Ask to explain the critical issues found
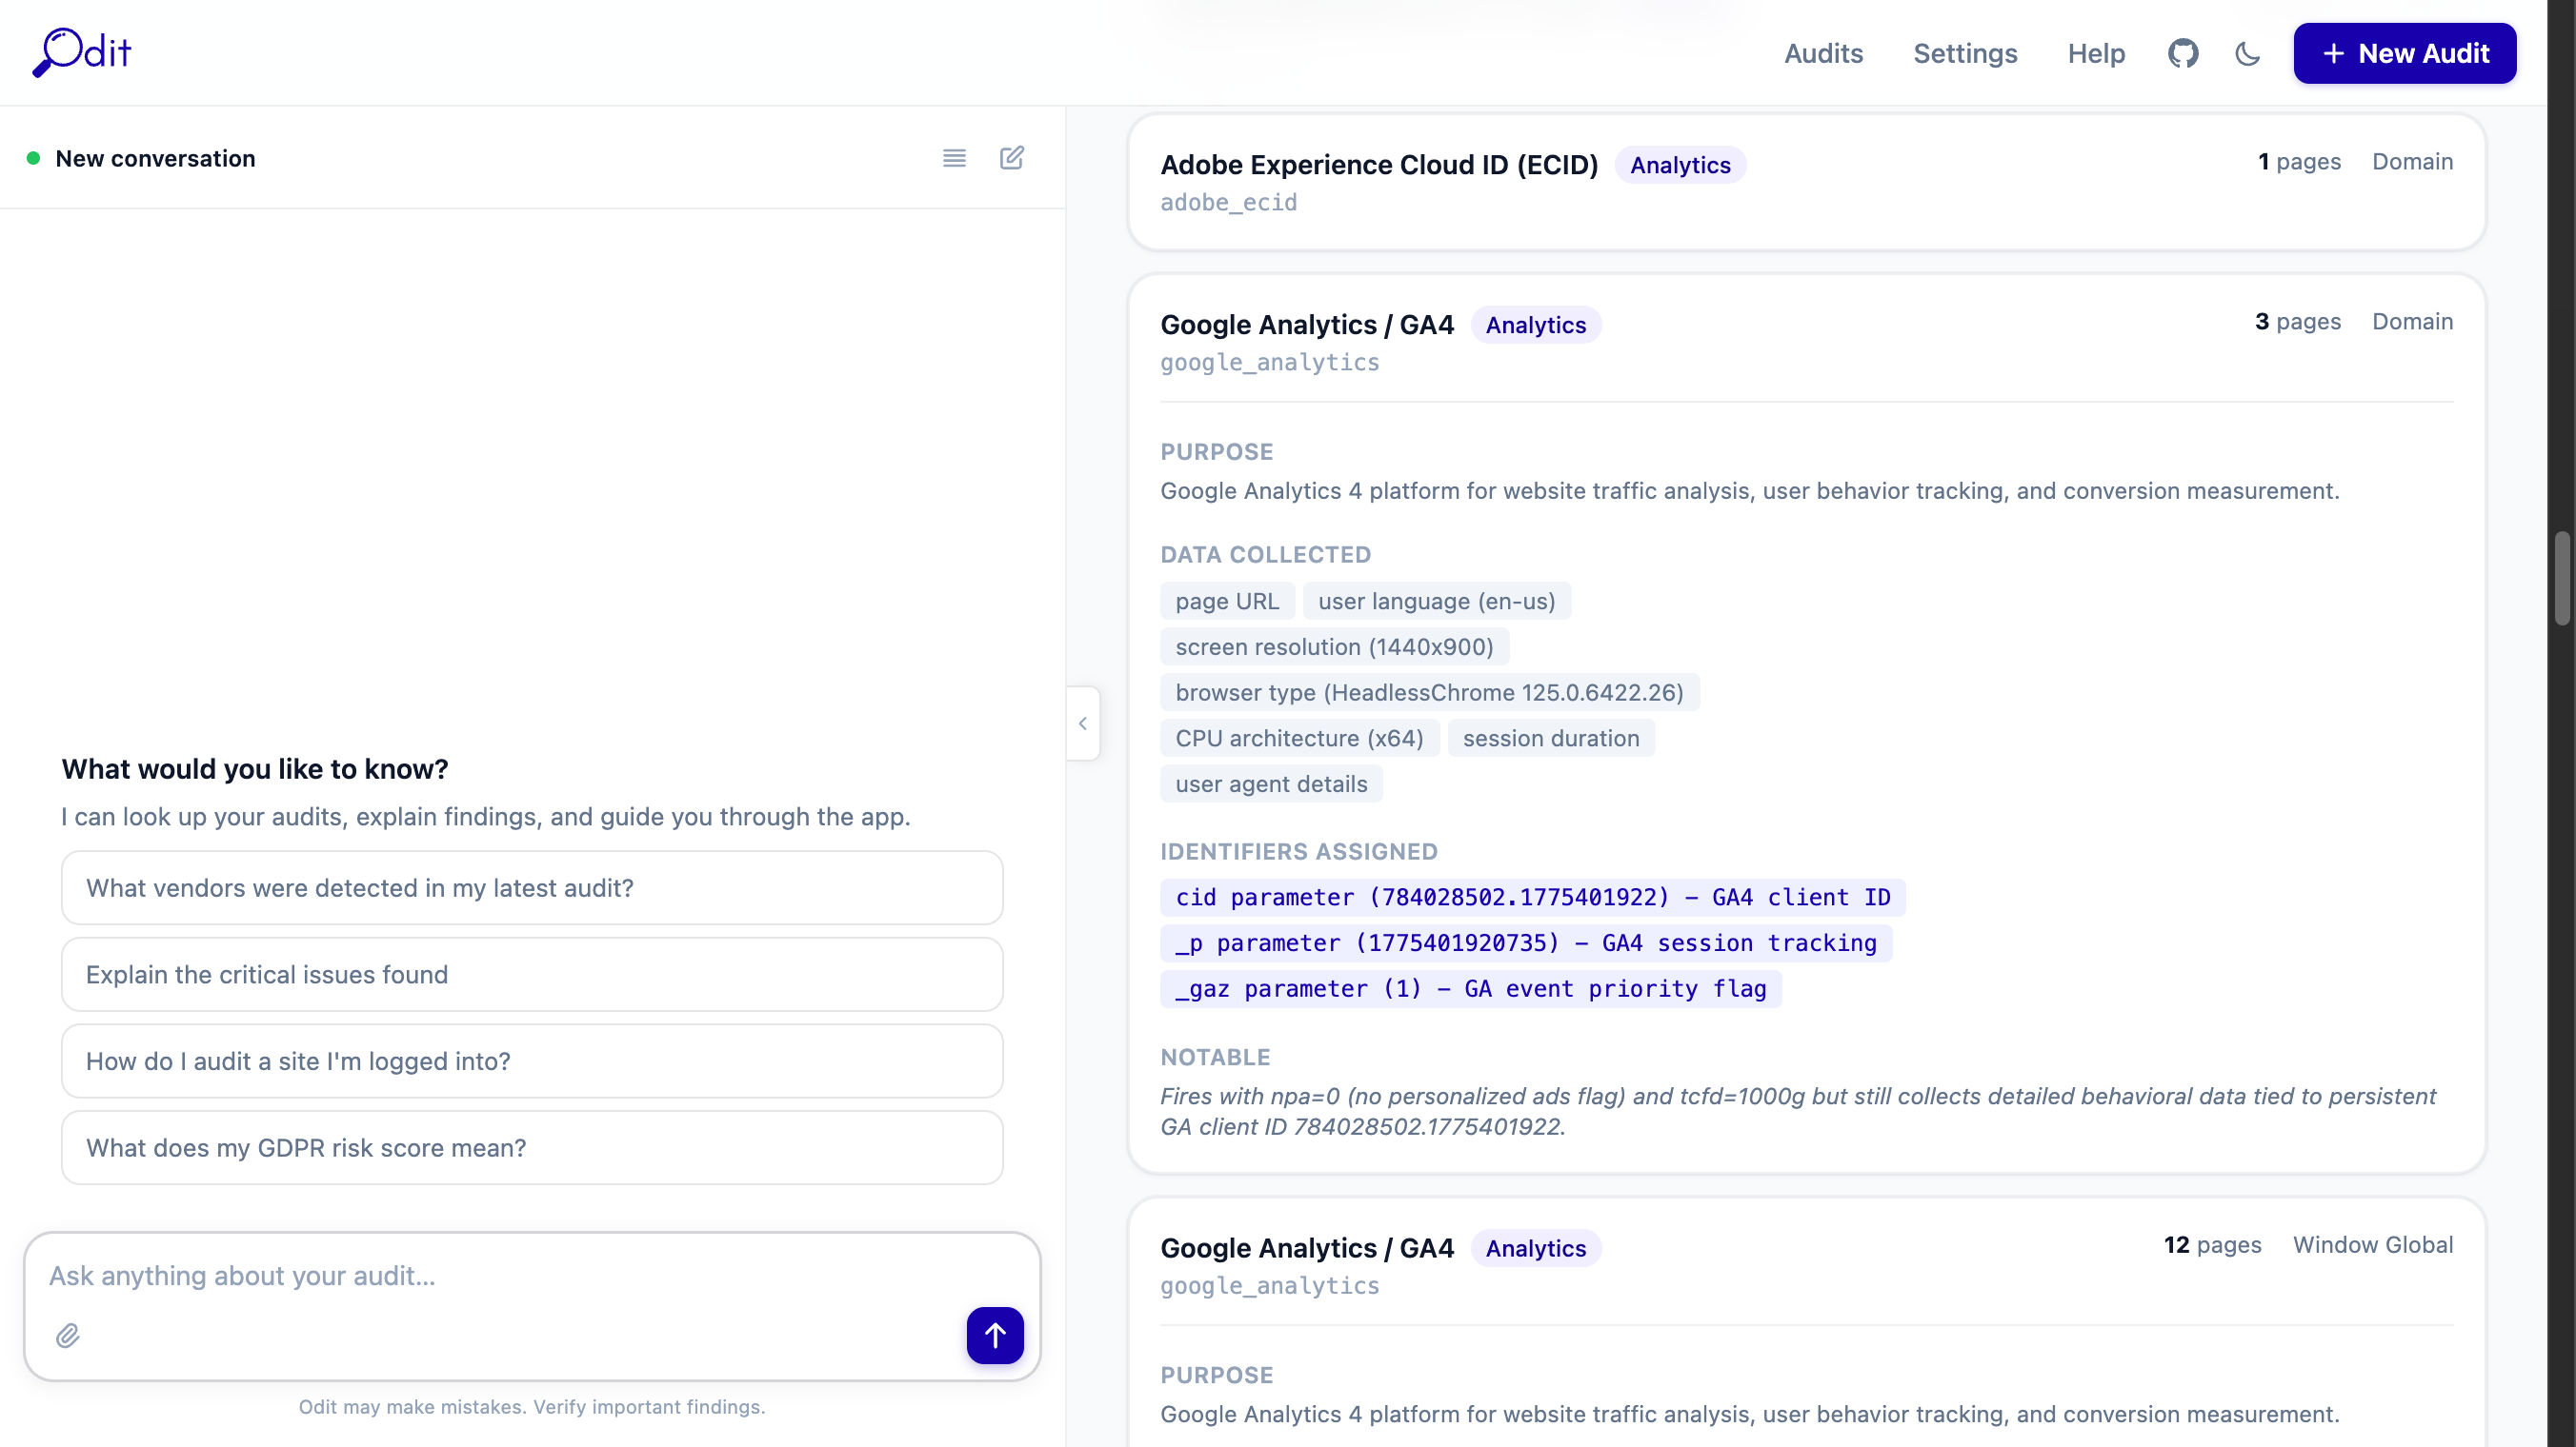The height and width of the screenshot is (1447, 2576). (x=531, y=974)
